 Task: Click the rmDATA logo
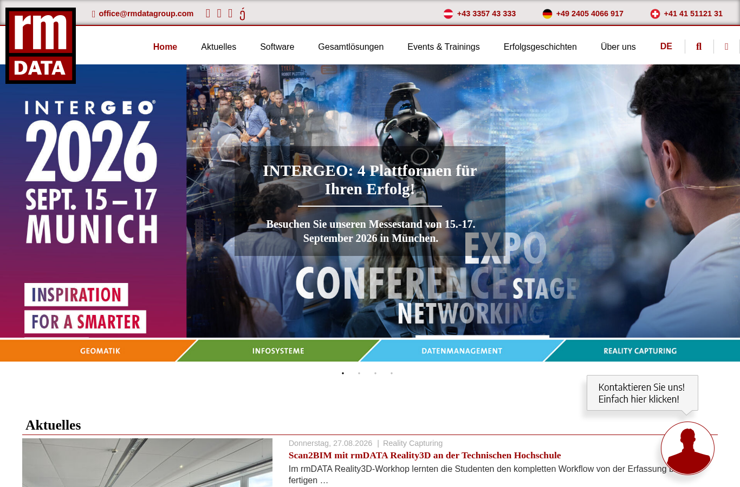click(41, 46)
